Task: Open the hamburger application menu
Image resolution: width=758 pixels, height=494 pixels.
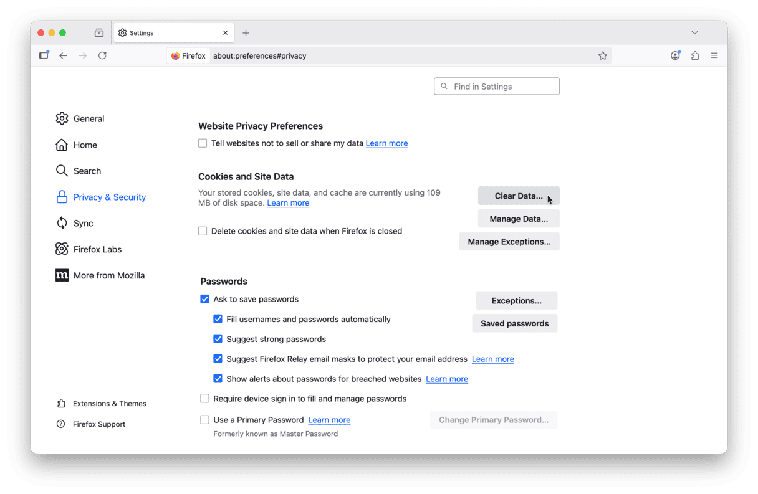Action: [x=714, y=55]
